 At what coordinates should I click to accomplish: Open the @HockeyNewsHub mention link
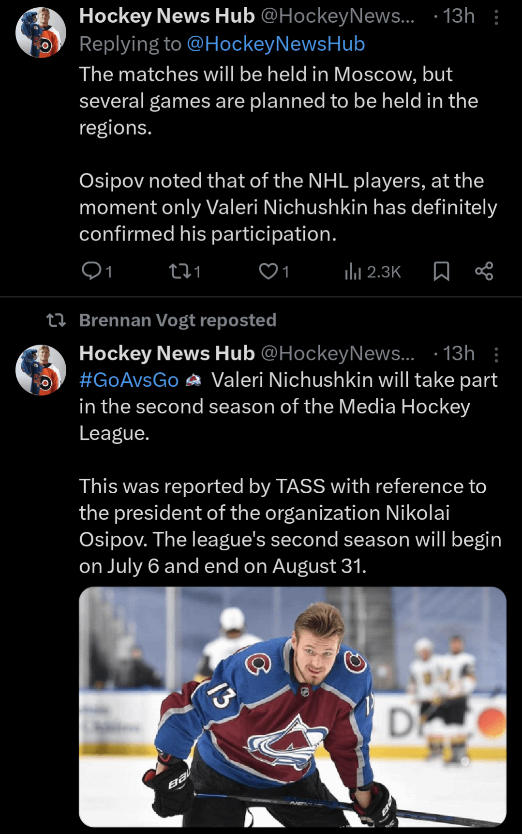pos(275,44)
